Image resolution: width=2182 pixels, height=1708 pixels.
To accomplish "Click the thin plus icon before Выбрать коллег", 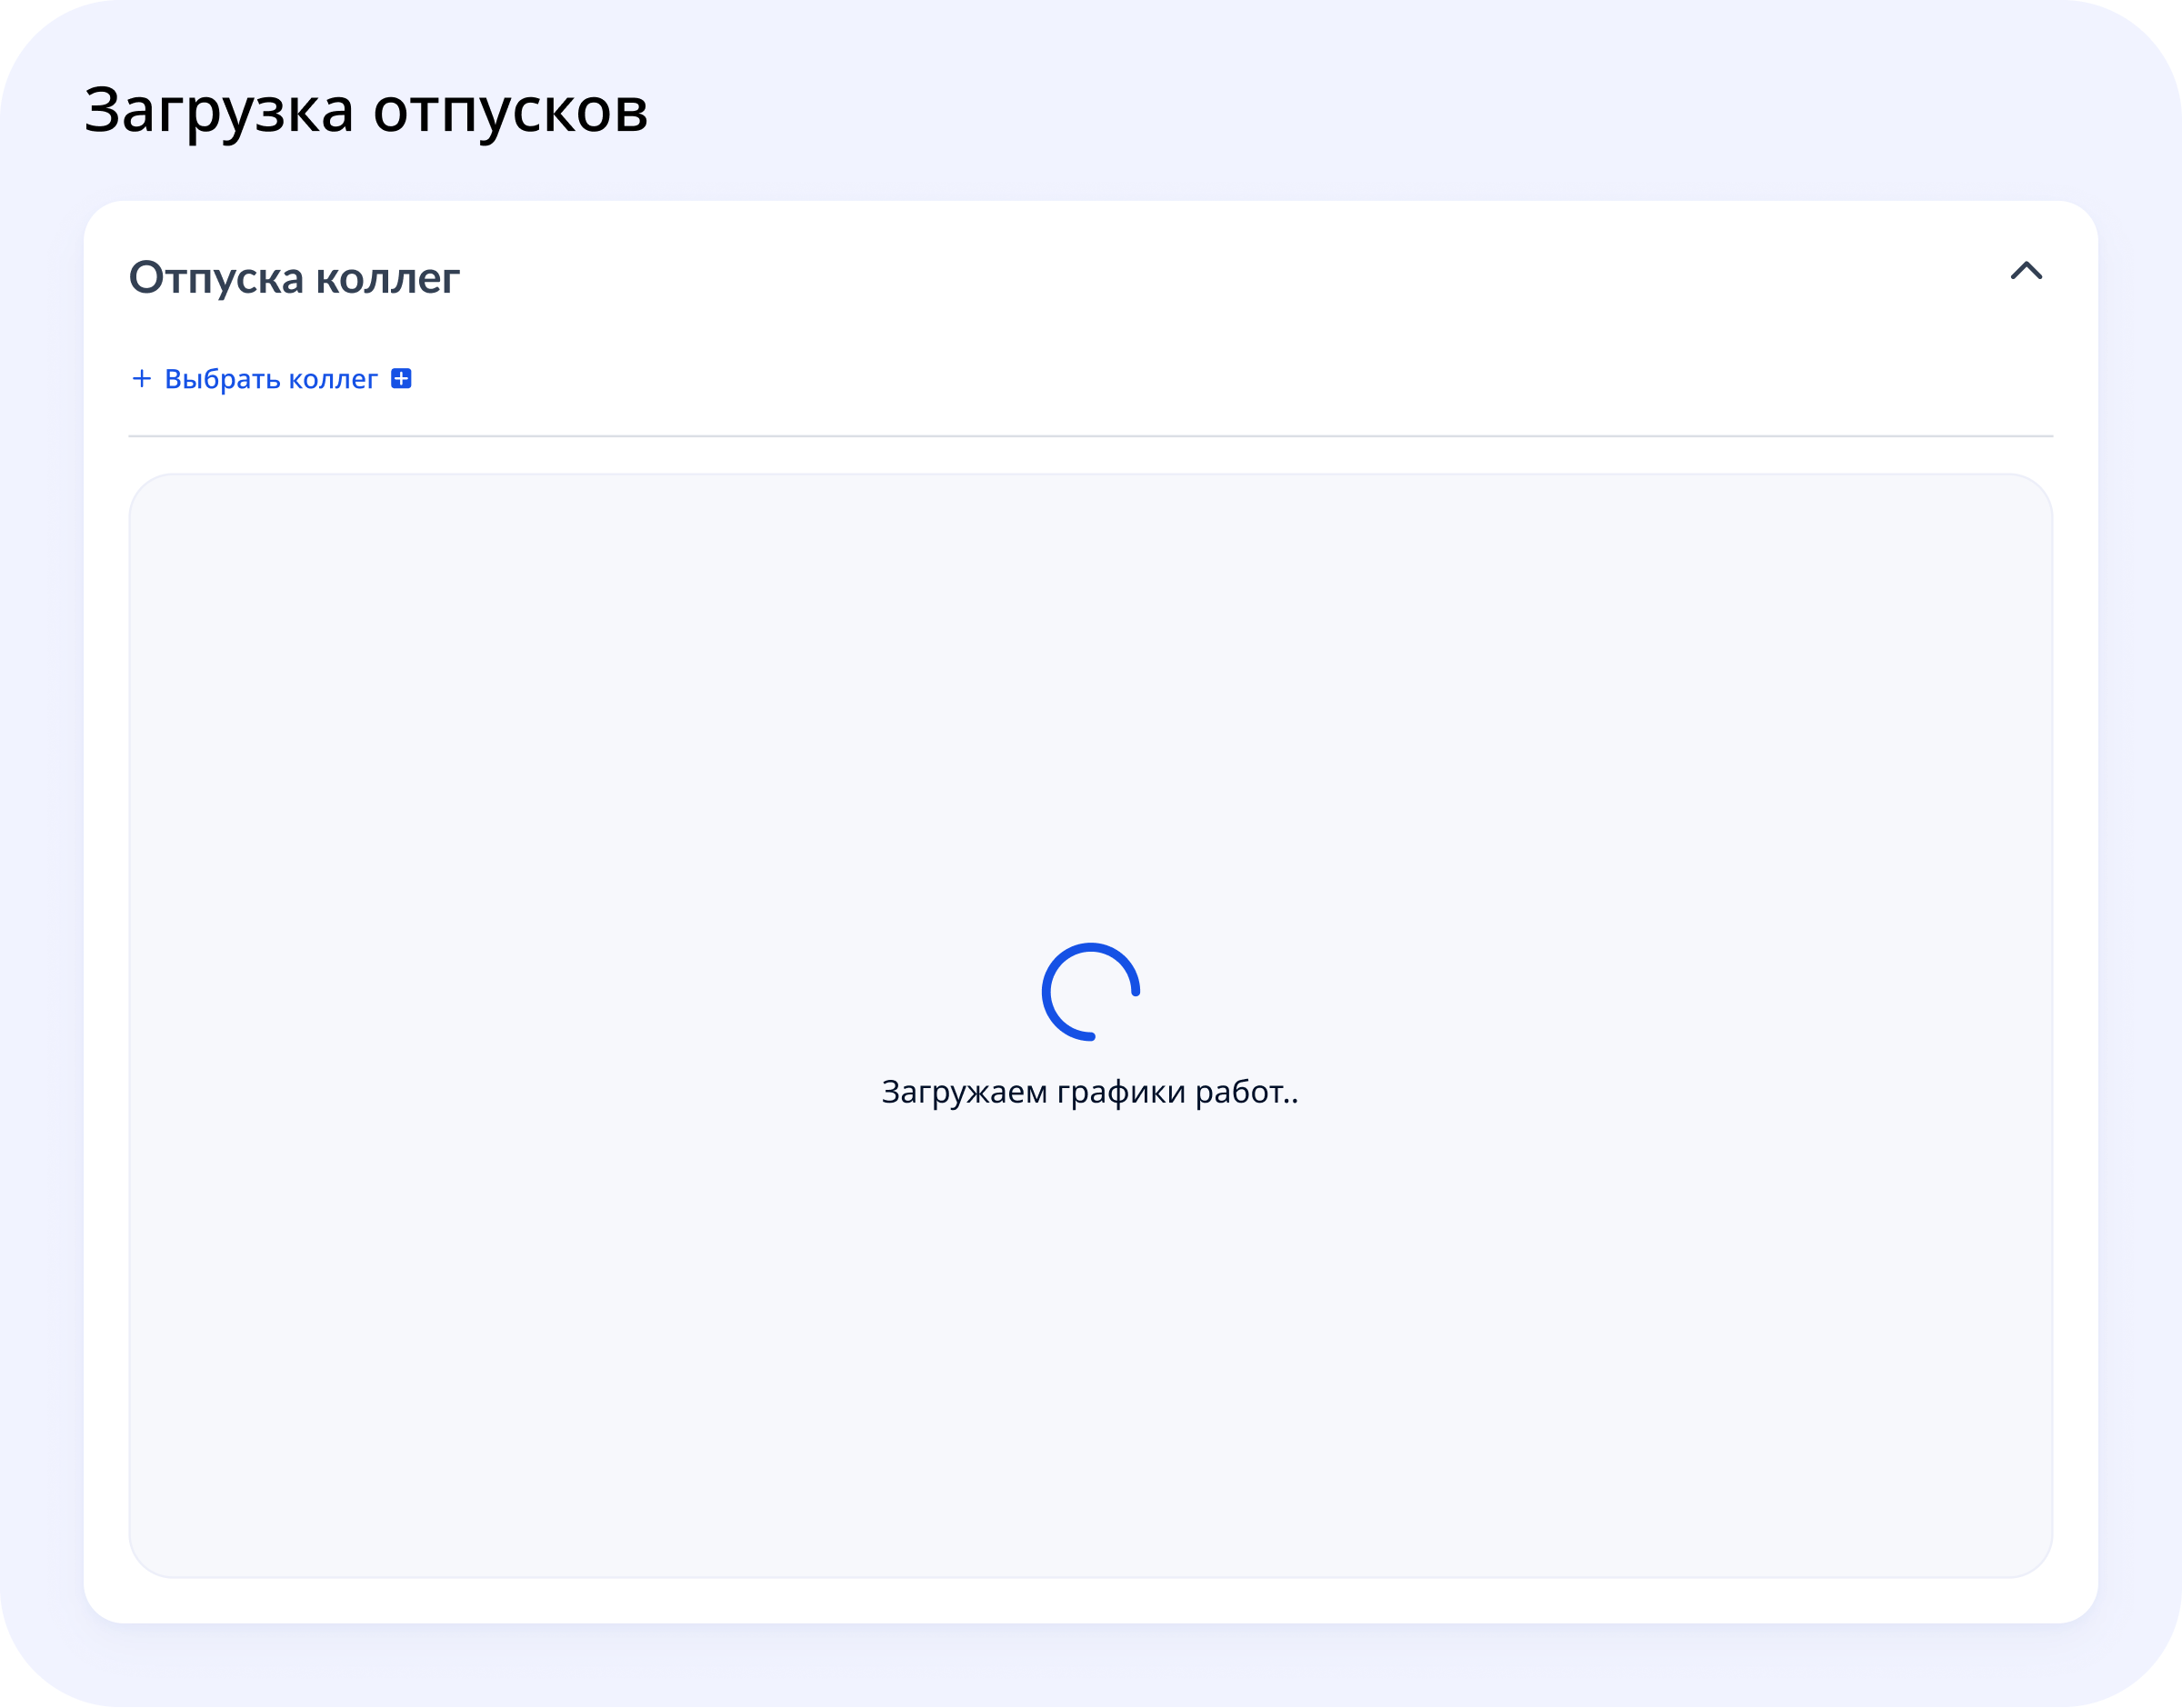I will (142, 379).
